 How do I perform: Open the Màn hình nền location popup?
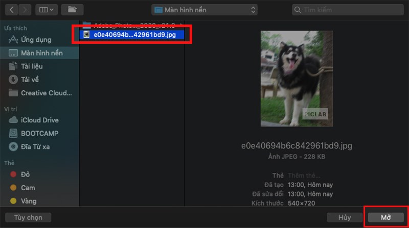click(204, 10)
